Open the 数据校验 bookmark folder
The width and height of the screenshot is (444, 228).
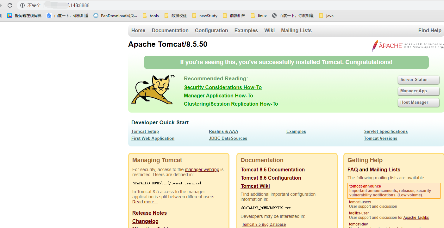point(176,15)
